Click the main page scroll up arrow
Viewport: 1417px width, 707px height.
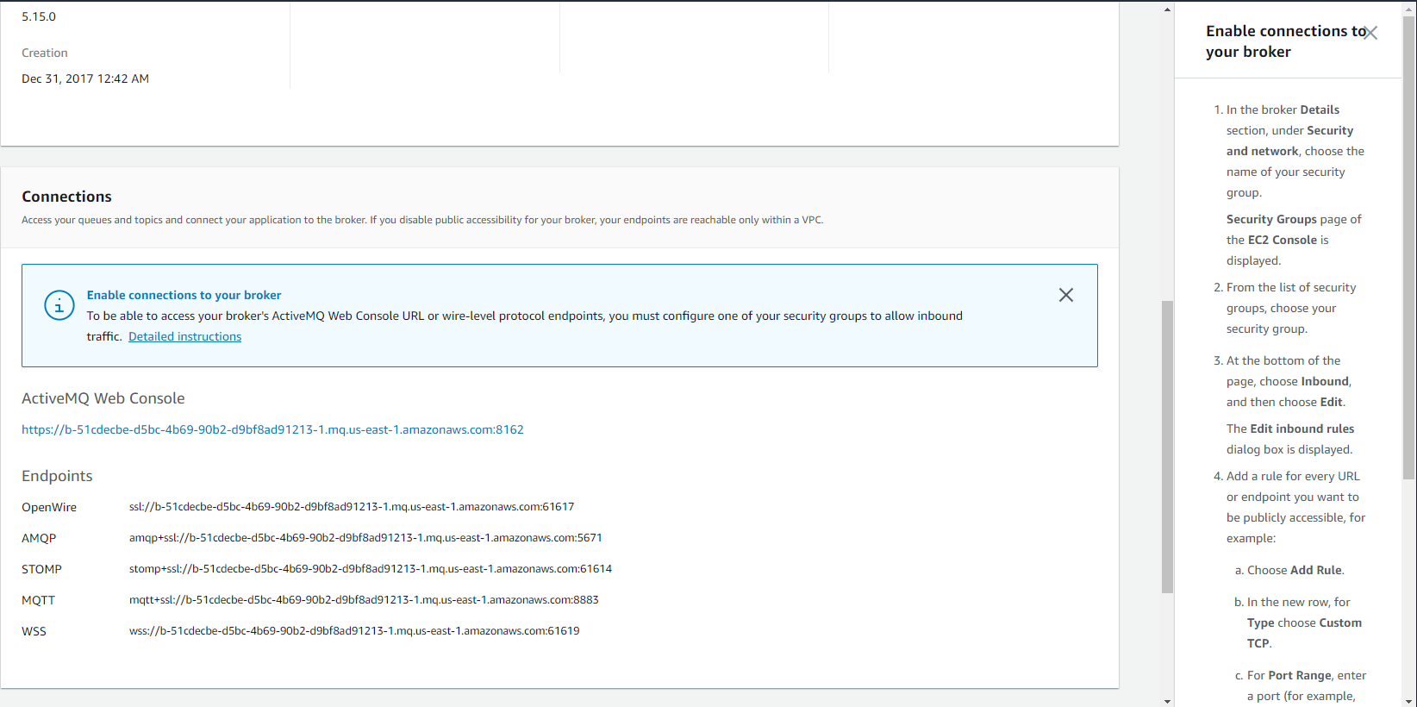point(1167,9)
